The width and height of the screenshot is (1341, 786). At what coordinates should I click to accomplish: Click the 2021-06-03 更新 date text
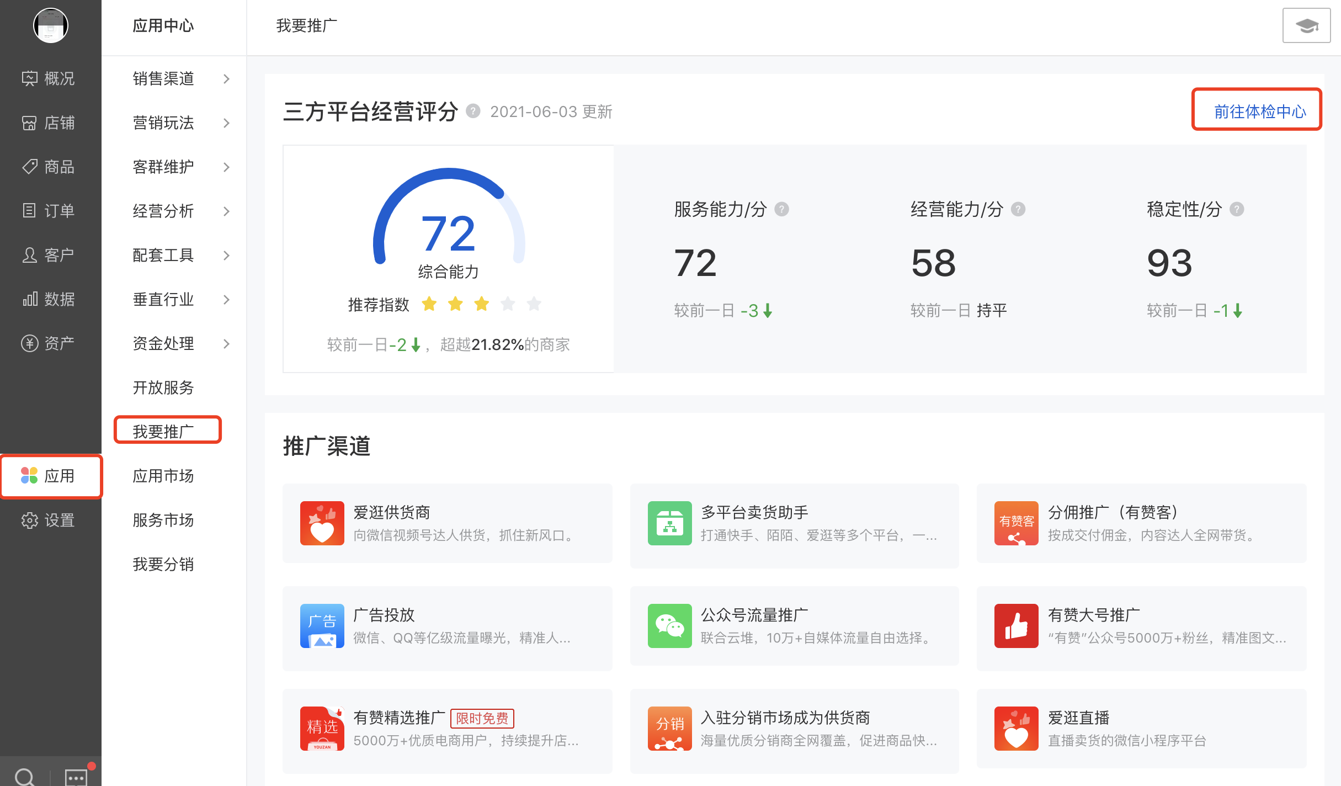click(x=551, y=111)
